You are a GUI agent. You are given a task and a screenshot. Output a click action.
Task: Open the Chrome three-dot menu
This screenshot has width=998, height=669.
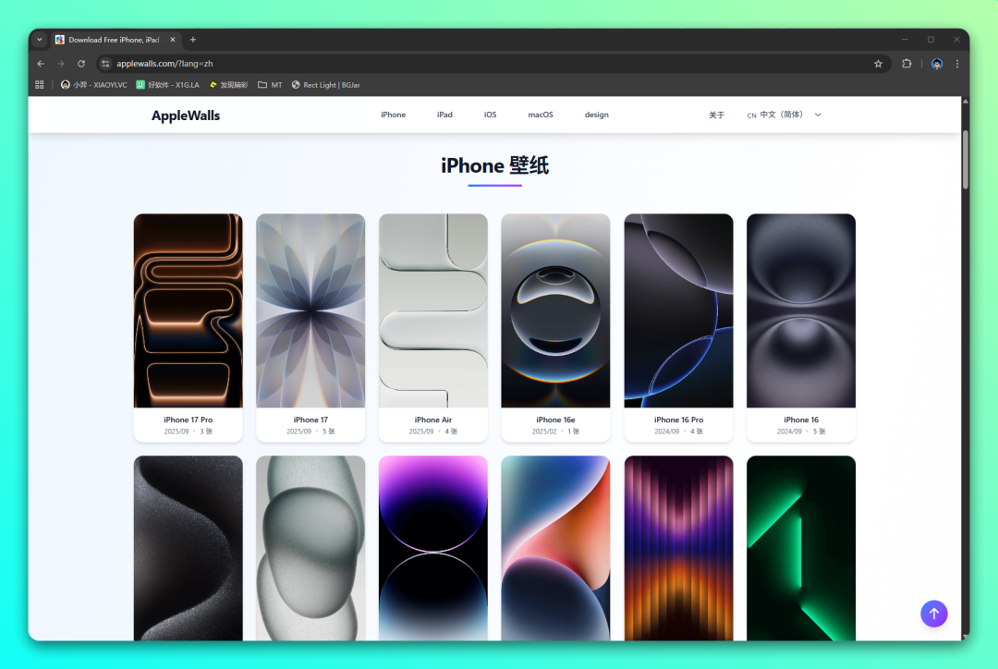[957, 64]
